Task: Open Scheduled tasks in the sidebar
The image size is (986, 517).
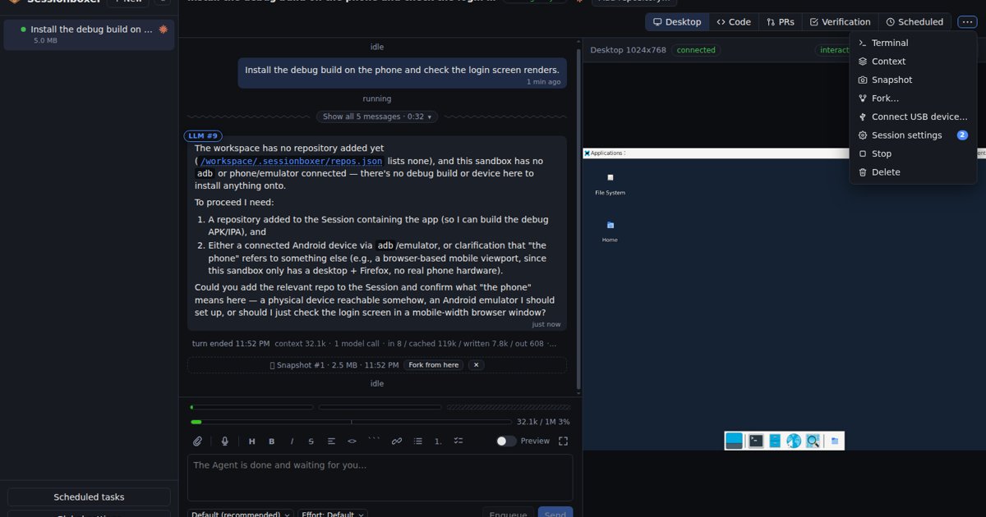Action: click(89, 497)
